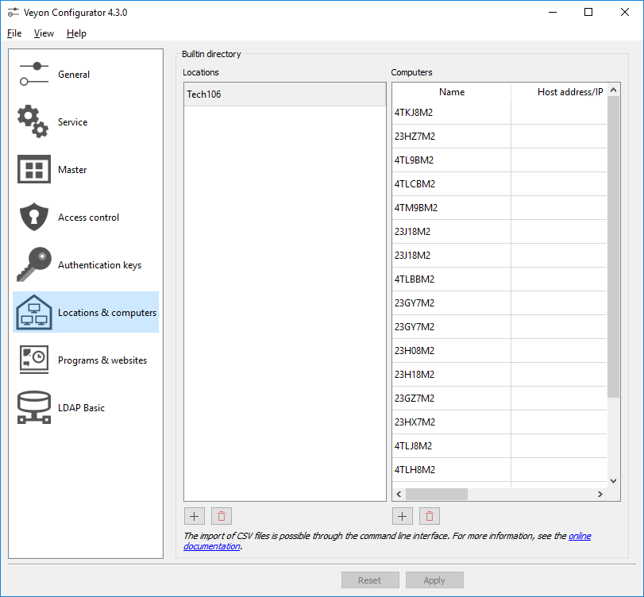Select computer 23GZ7M2
Viewport: 644px width, 597px height.
451,399
